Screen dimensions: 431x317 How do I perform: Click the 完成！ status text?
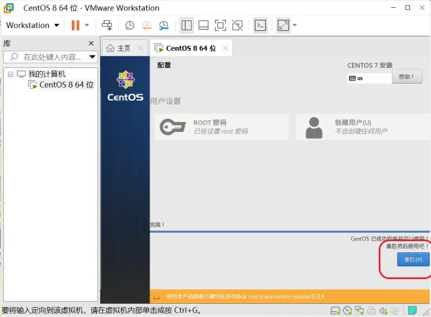[x=157, y=225]
